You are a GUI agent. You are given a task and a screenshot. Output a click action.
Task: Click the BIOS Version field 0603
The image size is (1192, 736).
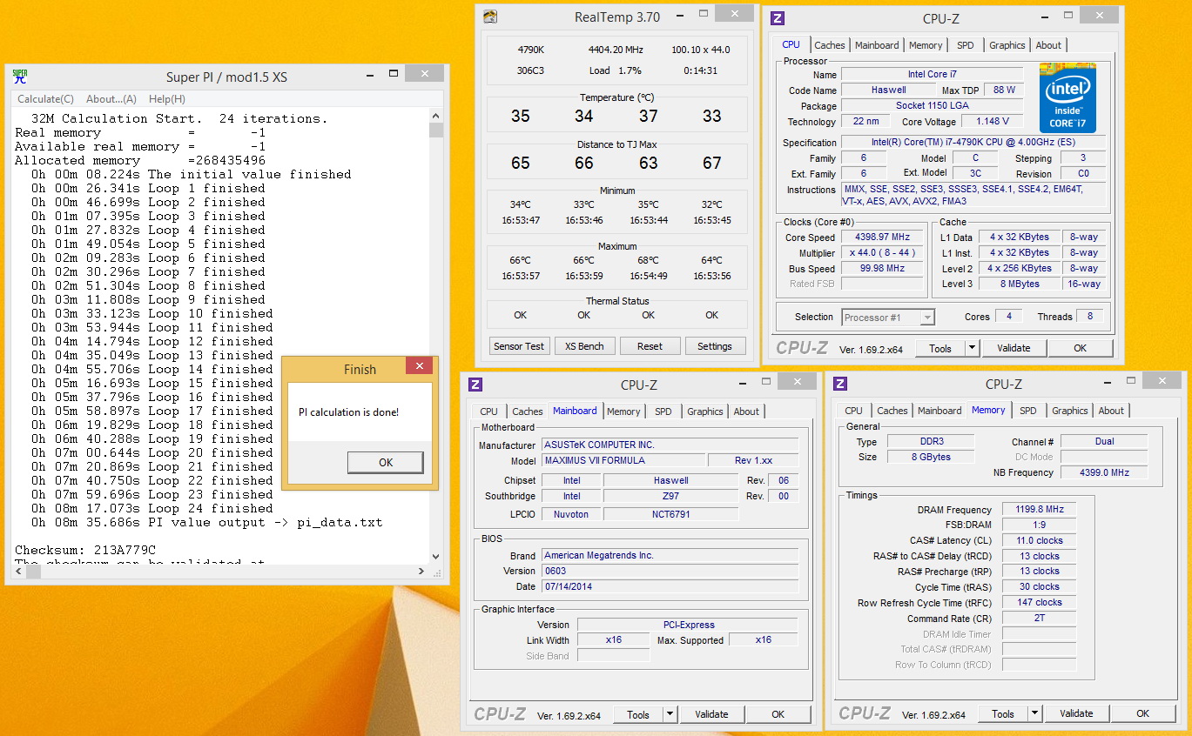pyautogui.click(x=670, y=571)
